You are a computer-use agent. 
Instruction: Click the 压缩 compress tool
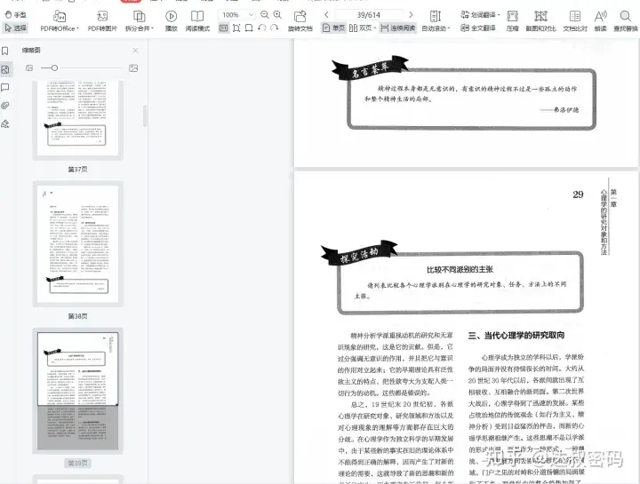click(x=512, y=20)
